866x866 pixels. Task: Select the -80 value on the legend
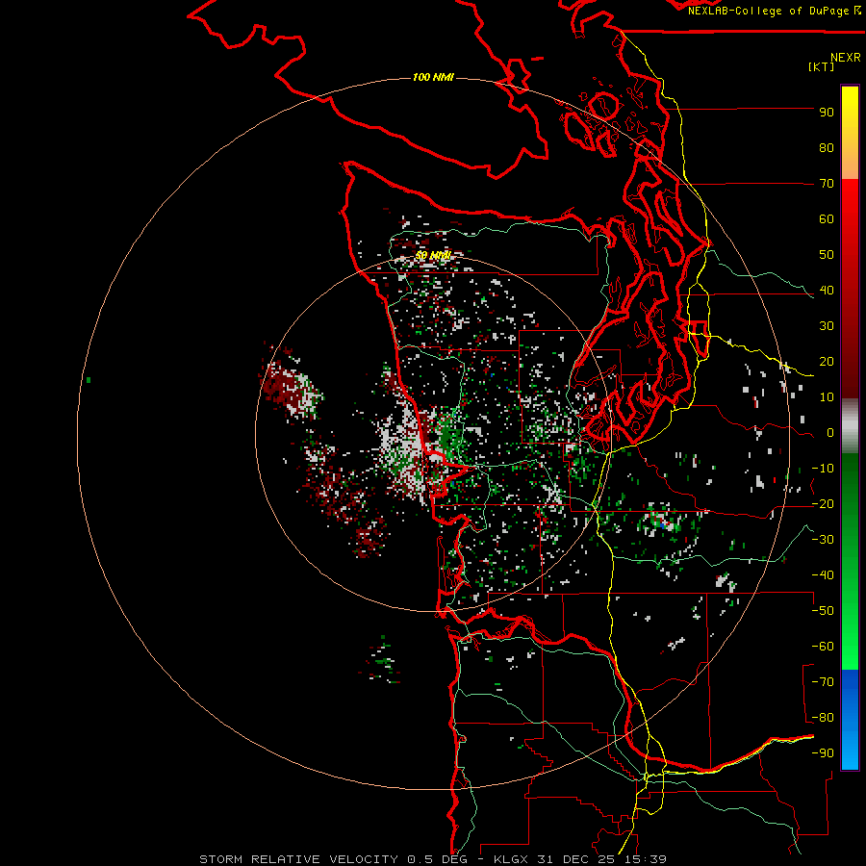click(823, 718)
